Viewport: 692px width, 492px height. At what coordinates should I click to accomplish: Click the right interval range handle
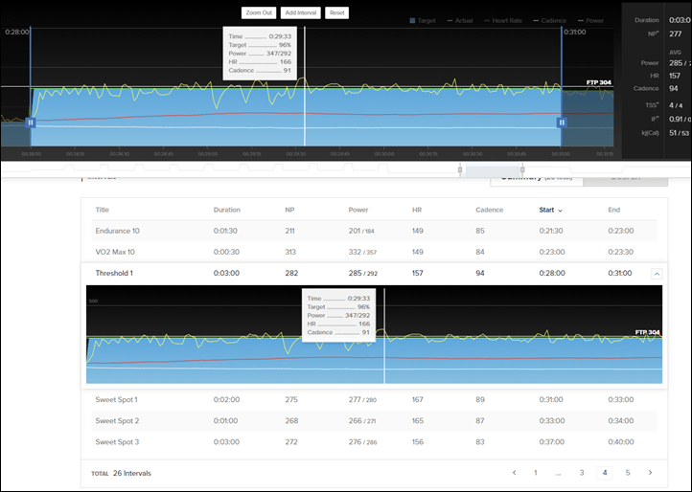(x=562, y=123)
